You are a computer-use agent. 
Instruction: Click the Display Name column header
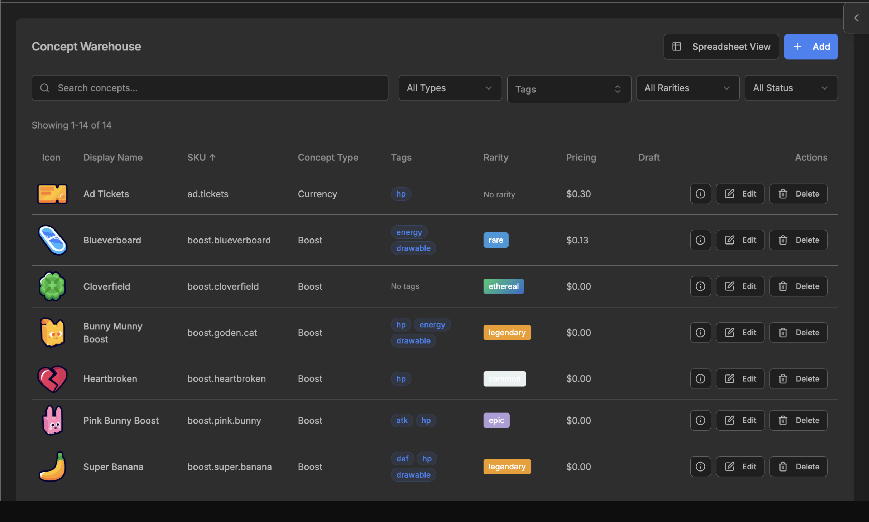click(x=113, y=158)
